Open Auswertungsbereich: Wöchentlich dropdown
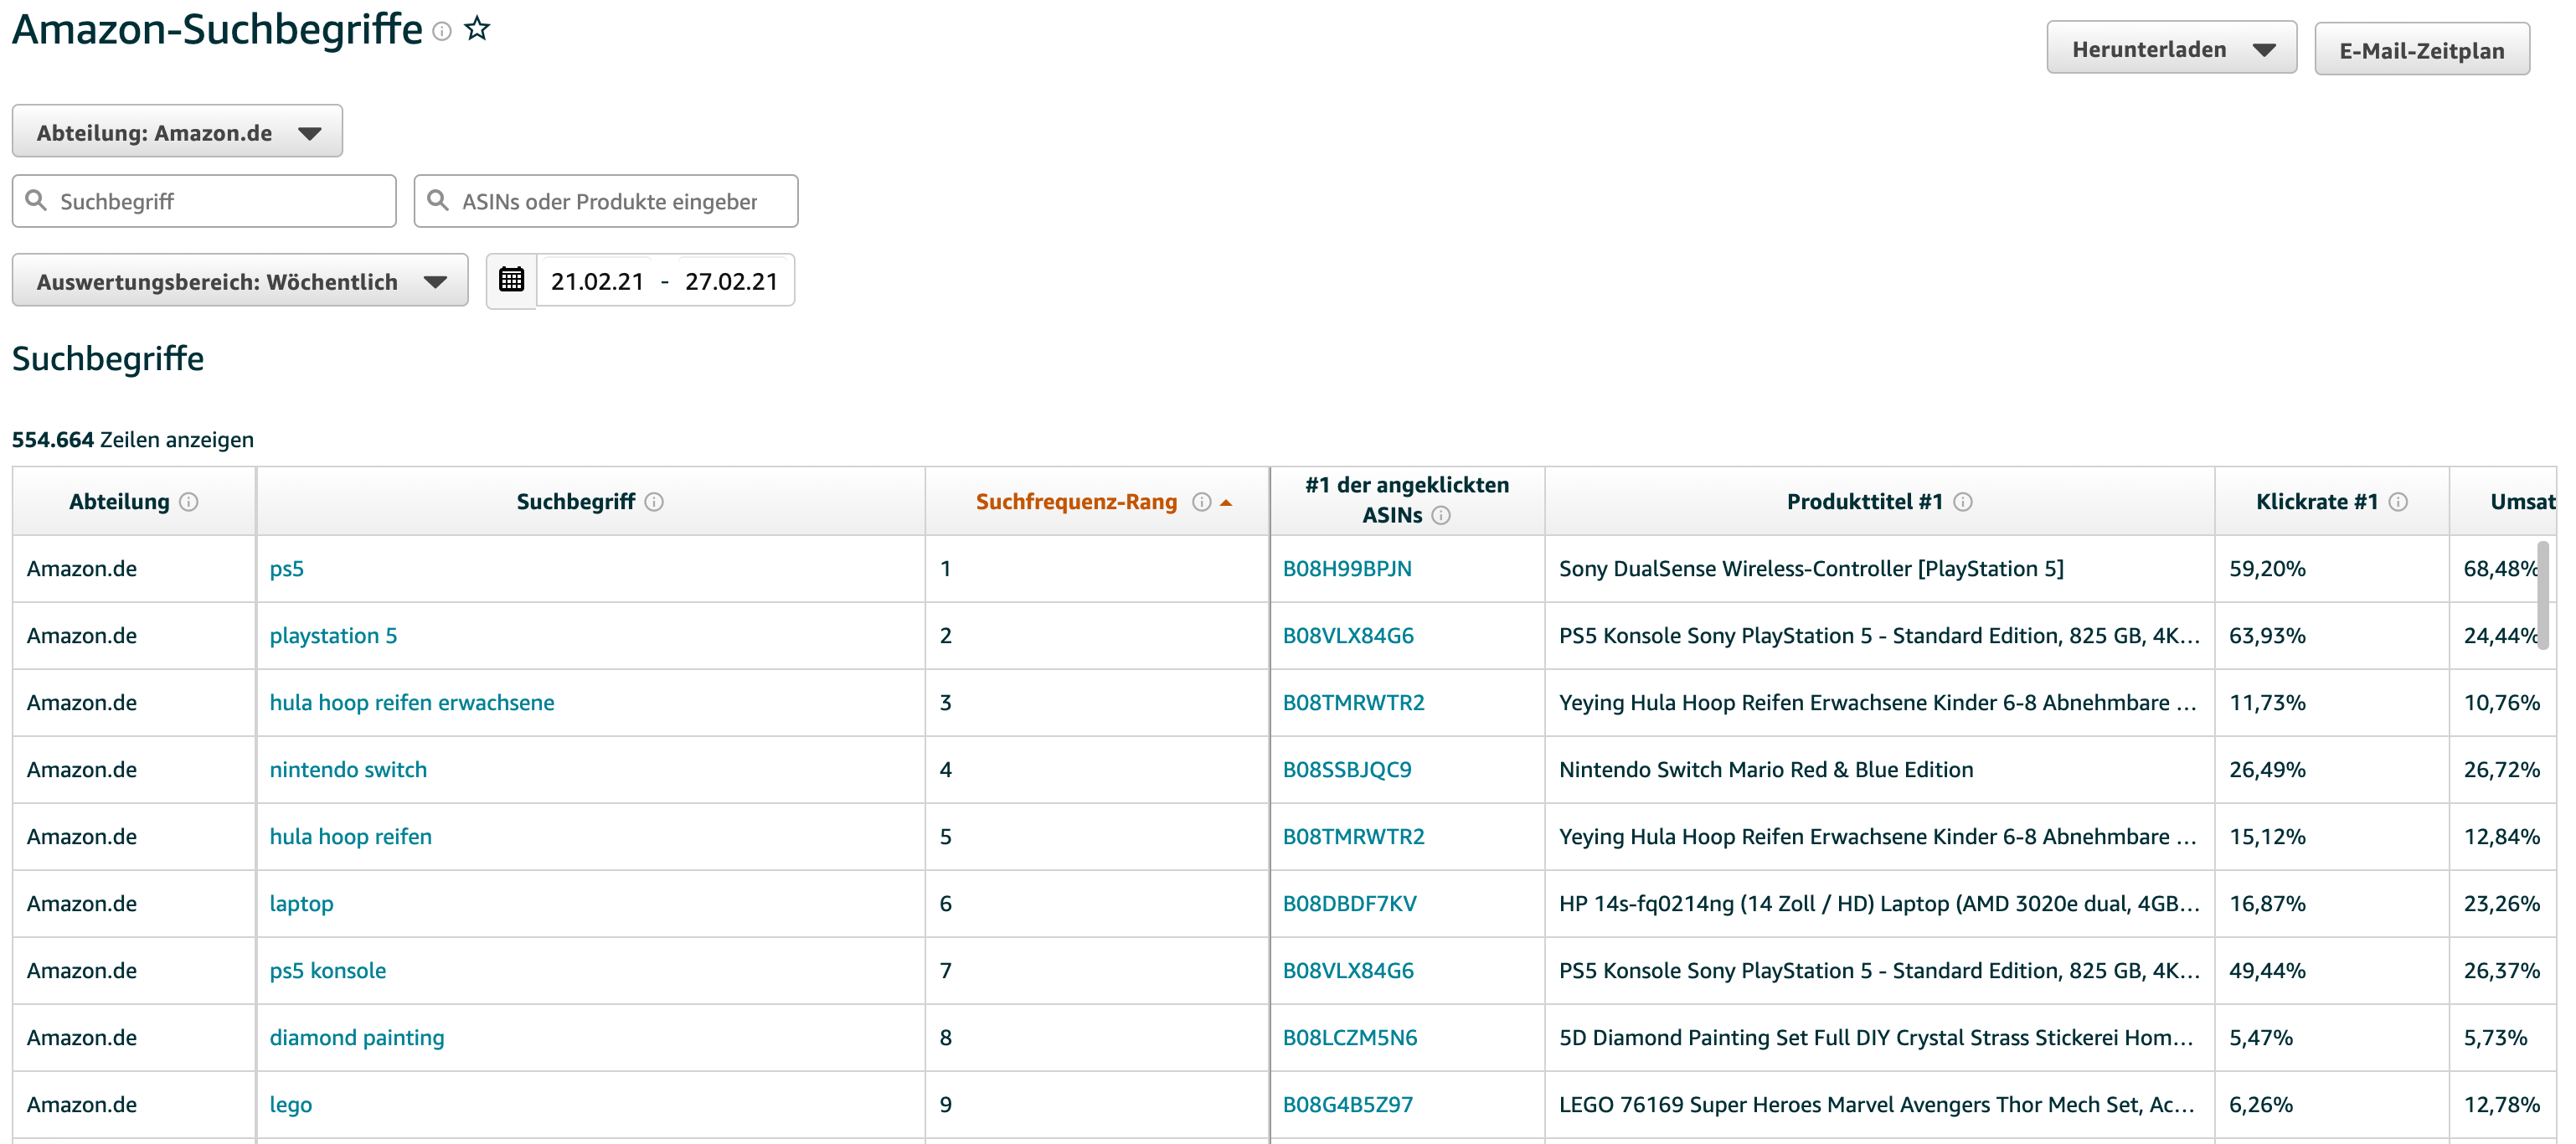 click(x=240, y=281)
